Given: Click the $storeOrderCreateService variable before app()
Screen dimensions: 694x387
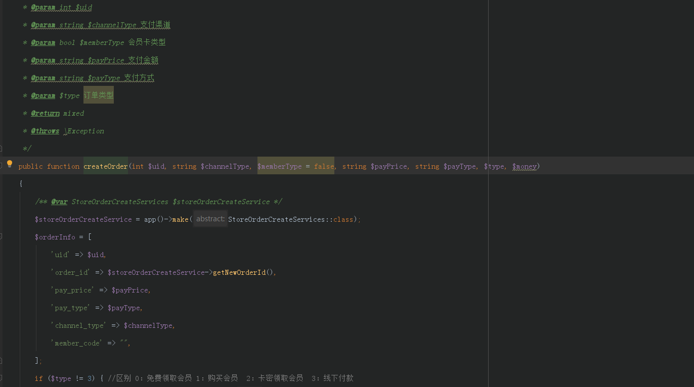Looking at the screenshot, I should coord(83,219).
